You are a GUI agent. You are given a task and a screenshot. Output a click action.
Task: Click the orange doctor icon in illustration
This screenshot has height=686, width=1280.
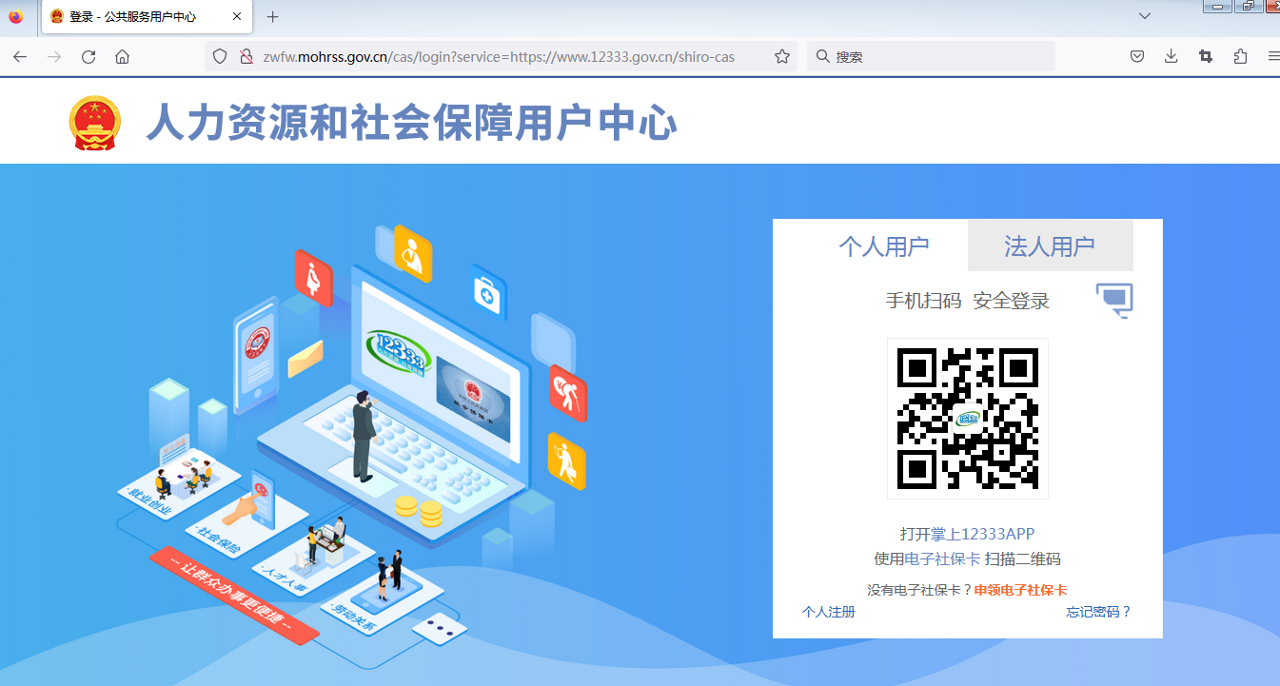(413, 253)
